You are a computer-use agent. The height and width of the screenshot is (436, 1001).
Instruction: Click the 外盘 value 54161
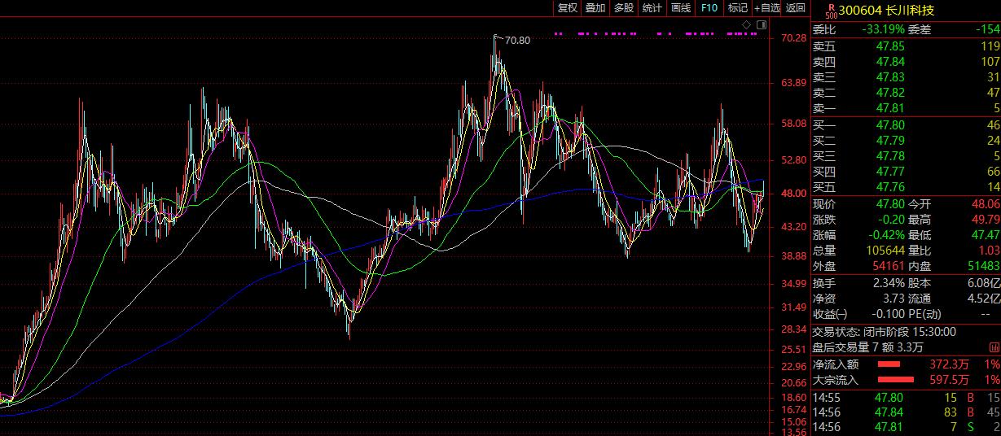pos(888,267)
